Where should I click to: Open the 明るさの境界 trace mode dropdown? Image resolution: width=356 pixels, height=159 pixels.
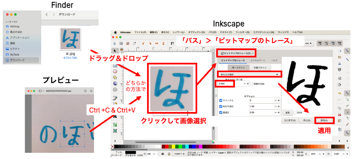pos(250,74)
